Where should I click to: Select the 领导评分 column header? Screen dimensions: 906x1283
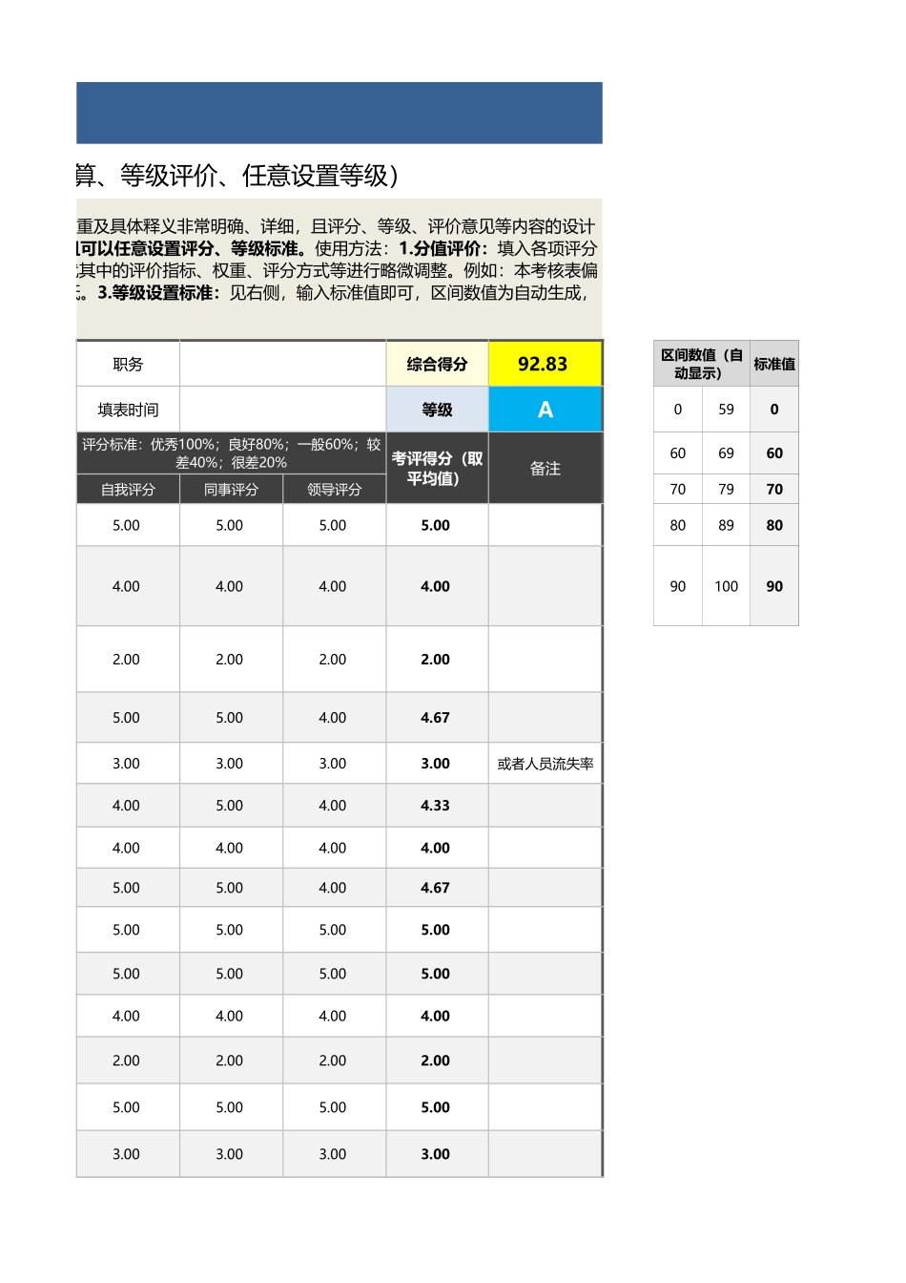click(334, 490)
